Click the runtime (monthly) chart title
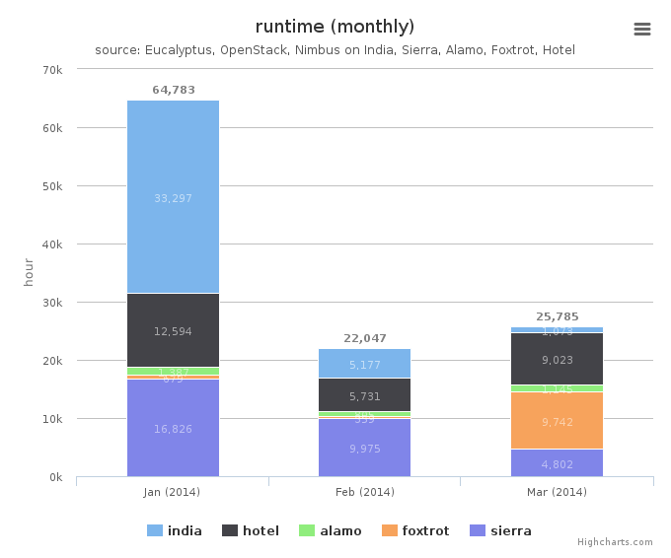This screenshot has height=558, width=671. [x=335, y=27]
